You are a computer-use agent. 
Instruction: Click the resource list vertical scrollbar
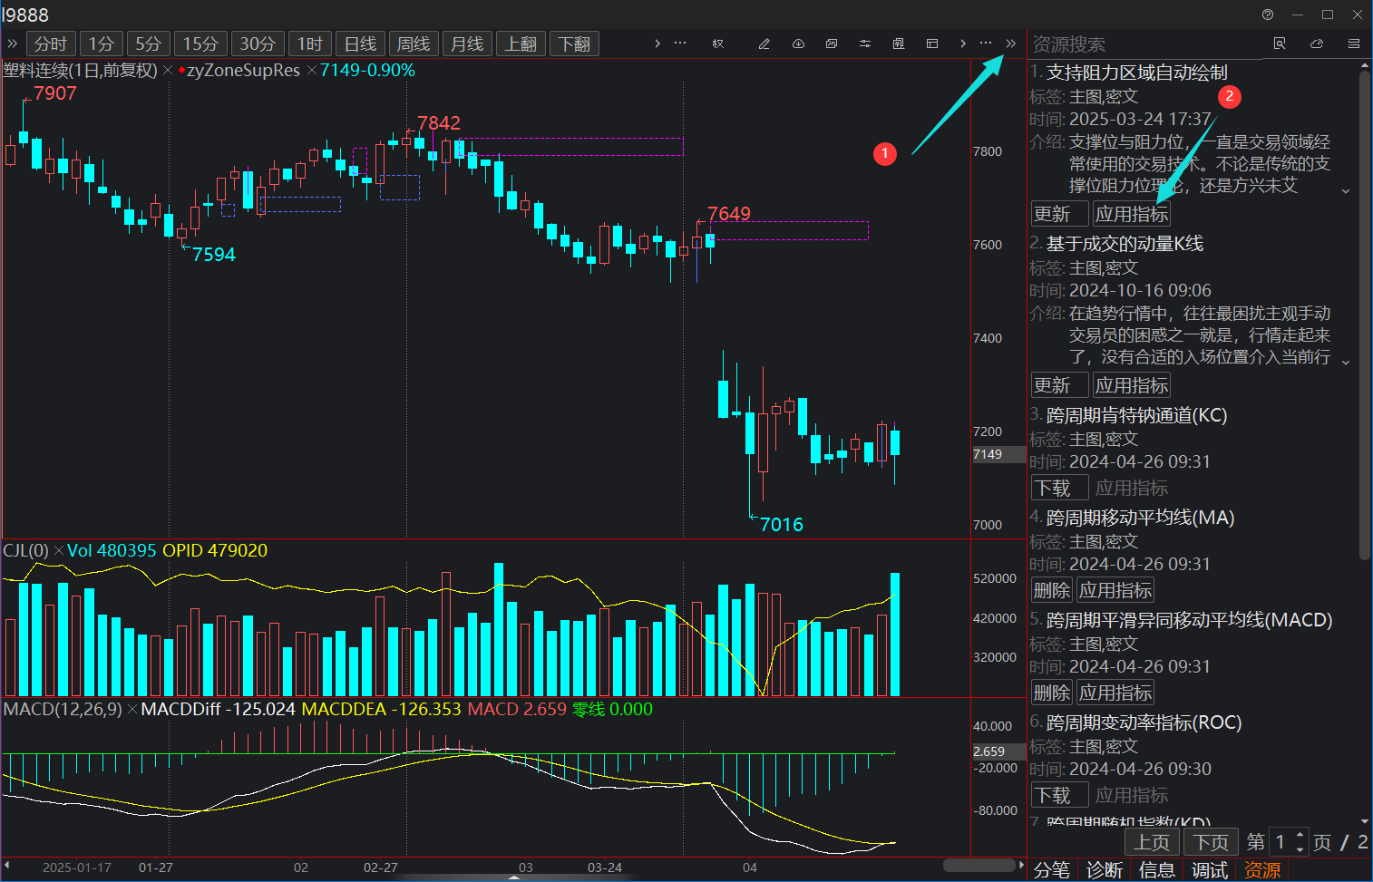(1365, 315)
